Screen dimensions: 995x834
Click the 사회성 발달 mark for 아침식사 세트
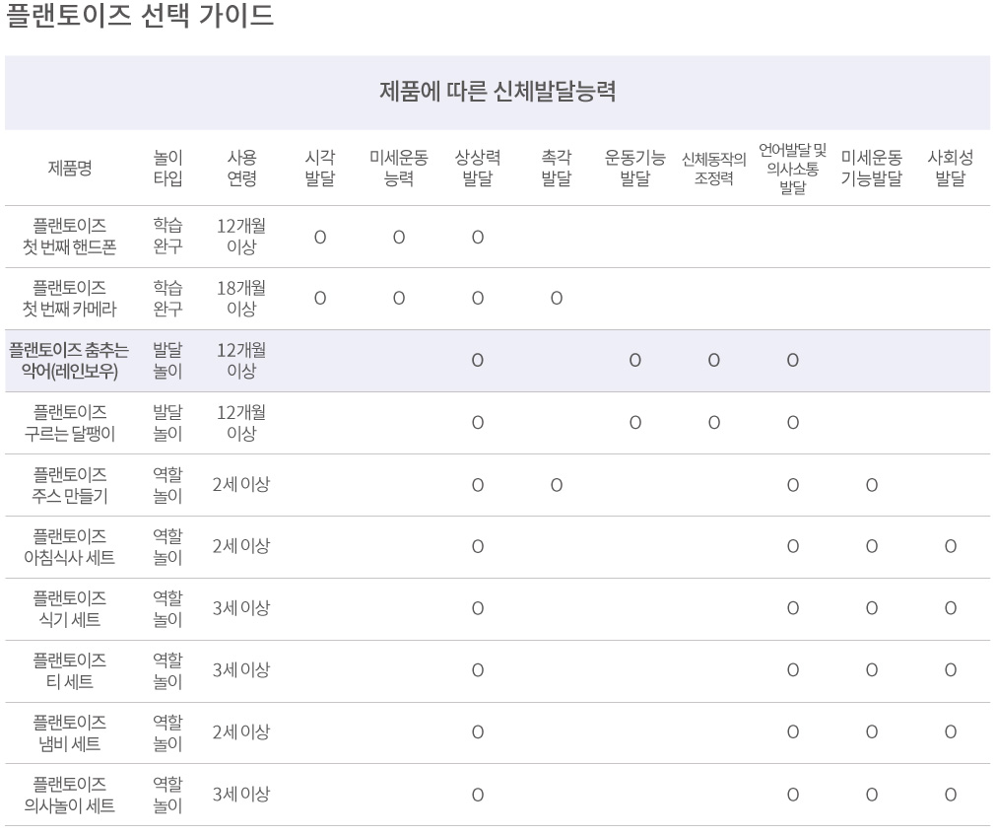951,546
